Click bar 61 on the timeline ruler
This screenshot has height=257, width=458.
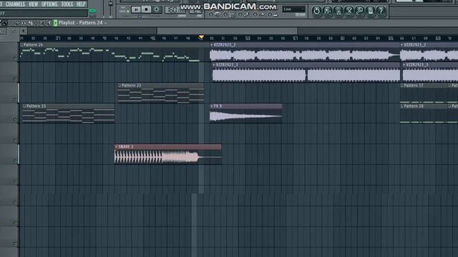pos(343,38)
